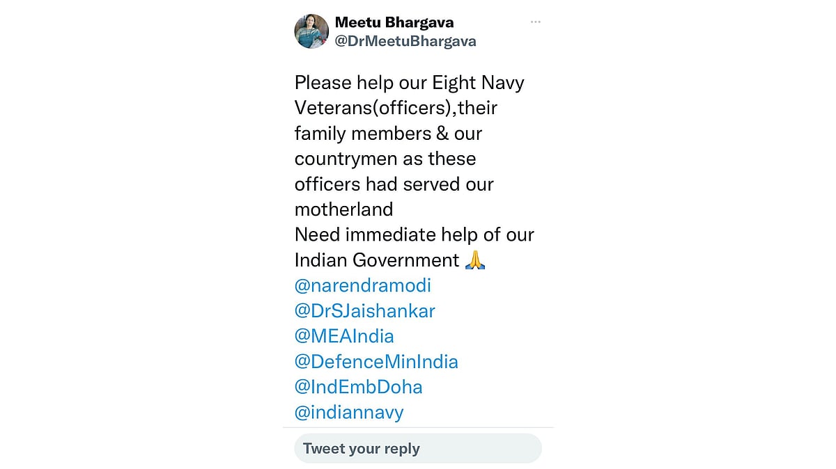Click the "countrymen as these" line
The image size is (836, 469).
(x=385, y=159)
